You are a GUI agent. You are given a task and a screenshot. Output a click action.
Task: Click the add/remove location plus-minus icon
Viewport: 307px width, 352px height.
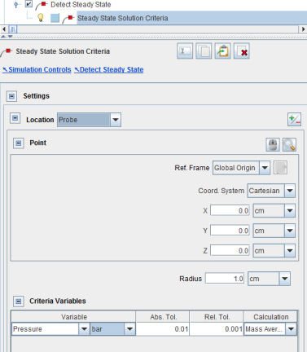click(294, 120)
